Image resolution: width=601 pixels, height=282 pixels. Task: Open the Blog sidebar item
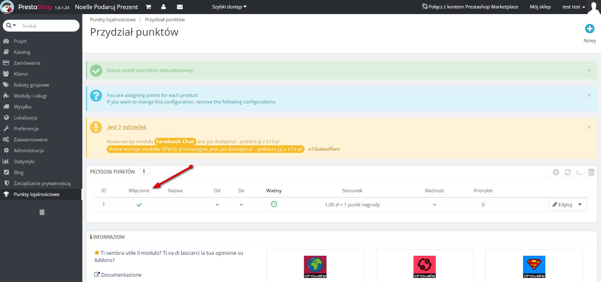[x=18, y=172]
